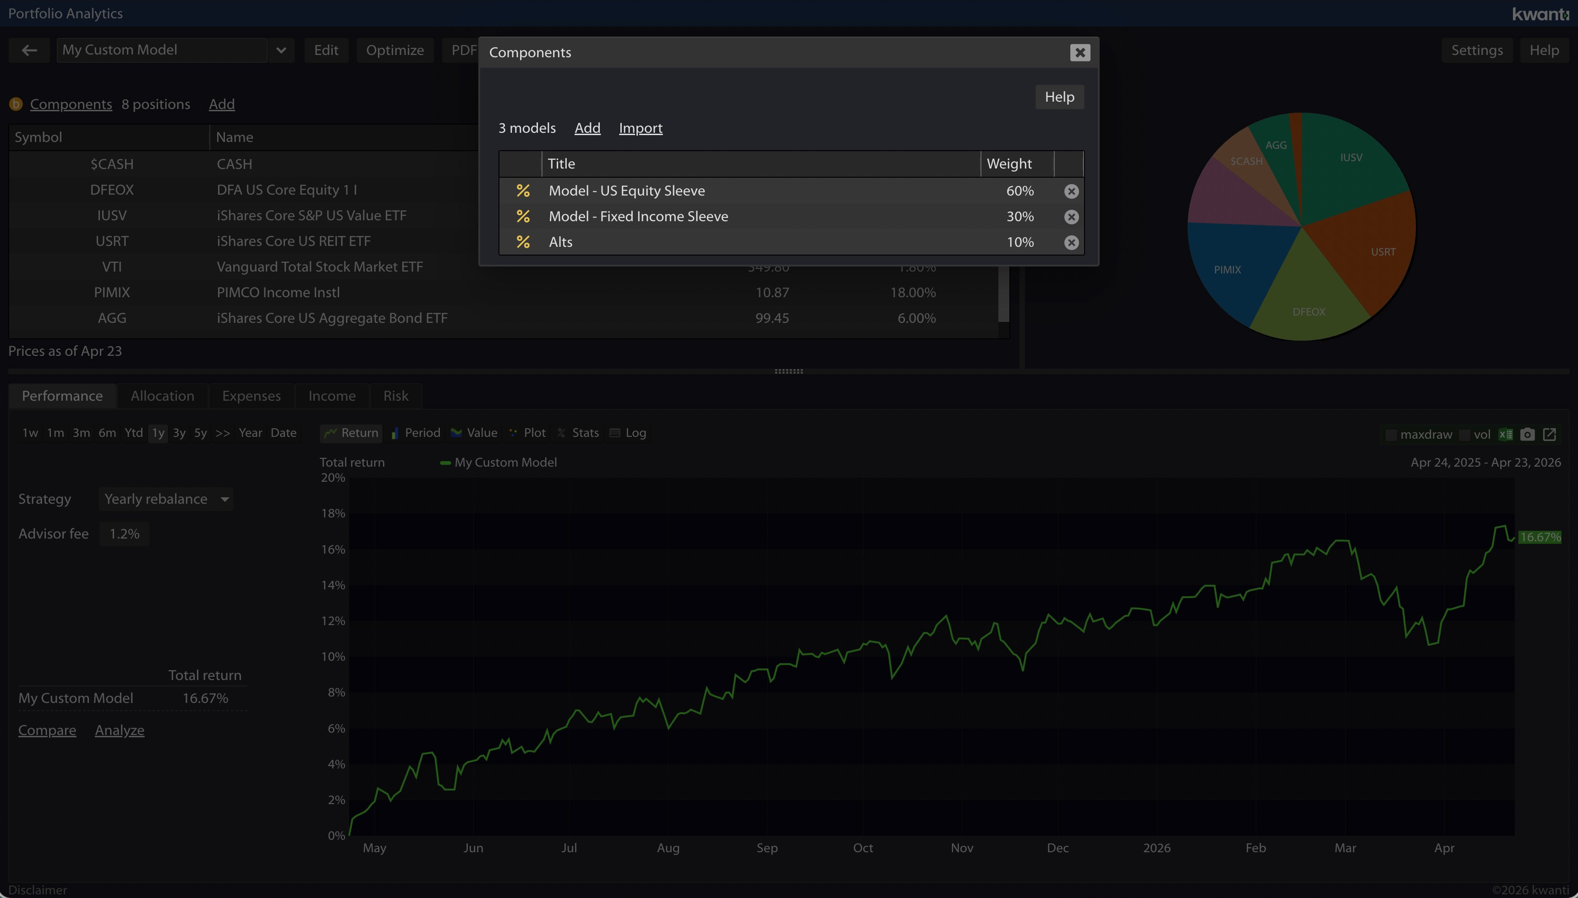Export chart data to Excel

point(1505,434)
